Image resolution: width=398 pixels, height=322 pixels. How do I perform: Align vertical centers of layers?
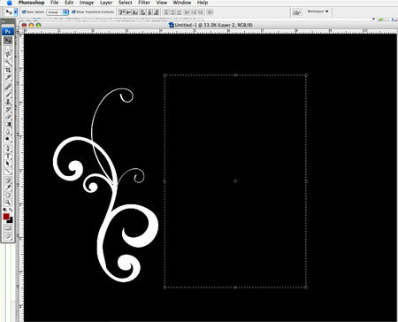(129, 12)
